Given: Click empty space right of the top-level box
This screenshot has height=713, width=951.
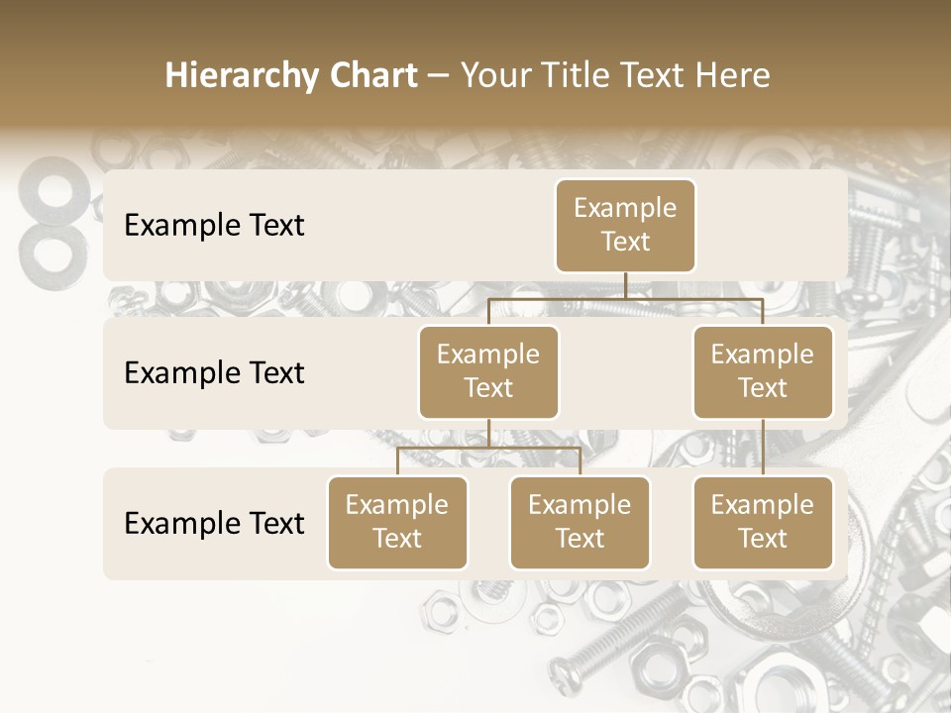Looking at the screenshot, I should point(773,225).
